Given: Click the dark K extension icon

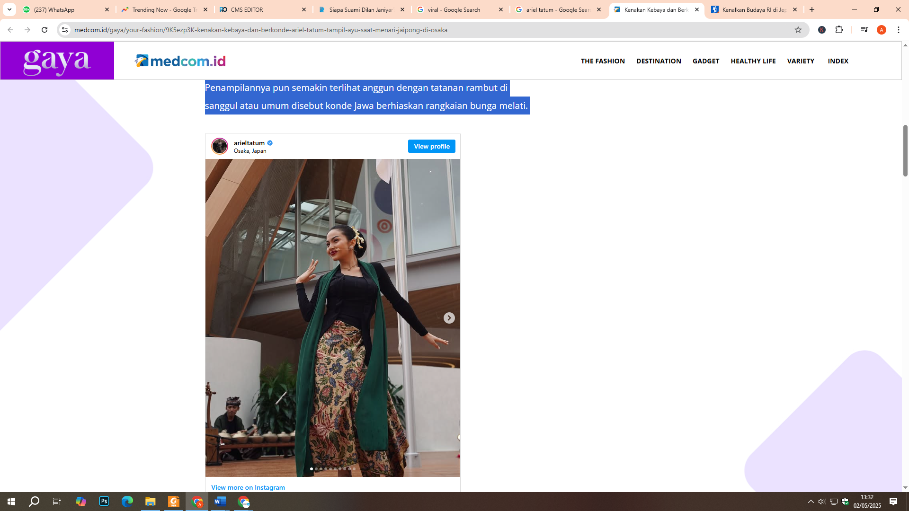Looking at the screenshot, I should pos(822,30).
